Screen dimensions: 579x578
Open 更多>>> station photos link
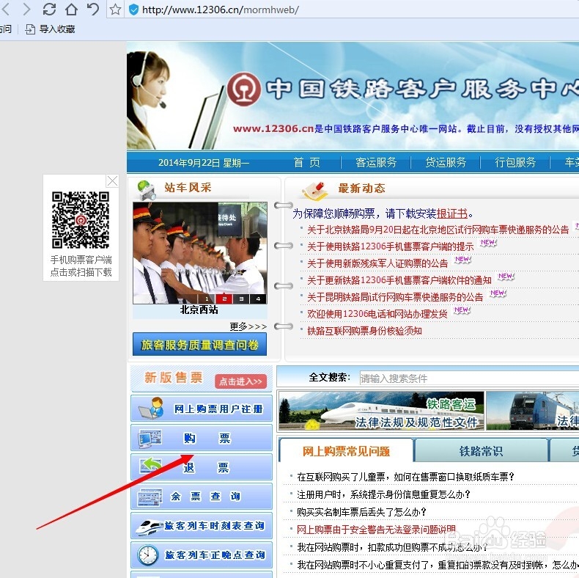248,326
